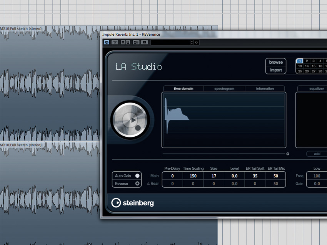Select the lower M210 Full sketch audio clip
Image resolution: width=327 pixels, height=245 pixels.
coord(50,194)
